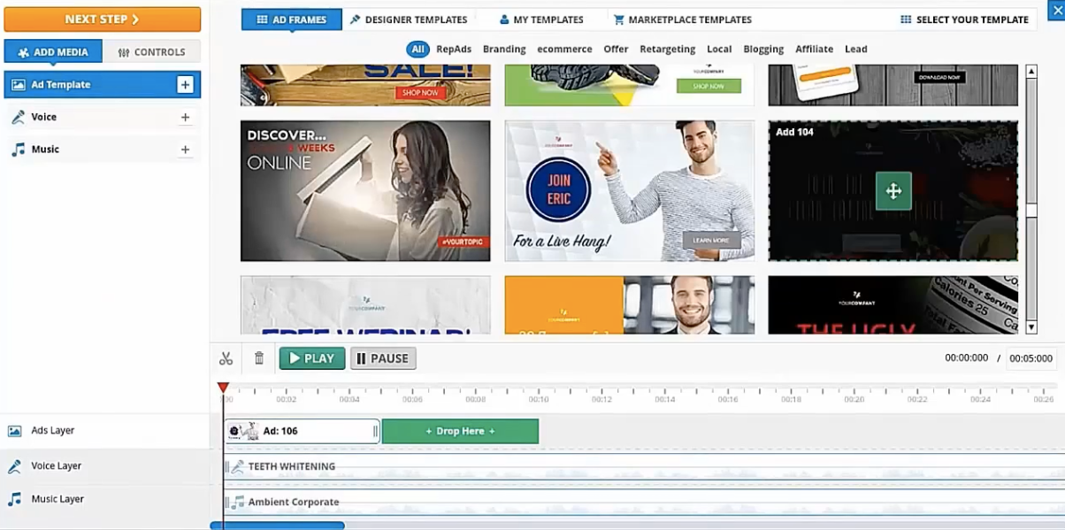Select the Join Eric ad thumbnail

point(629,191)
